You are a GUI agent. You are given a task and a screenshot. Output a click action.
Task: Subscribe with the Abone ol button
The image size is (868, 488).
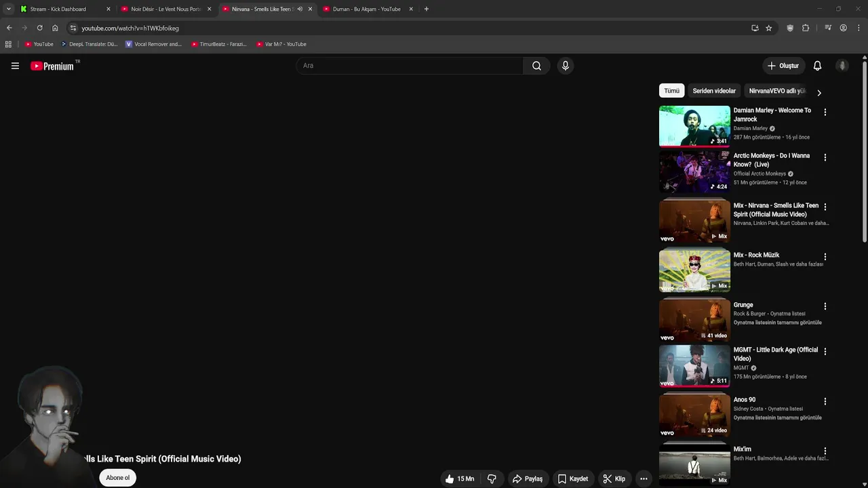click(x=117, y=478)
